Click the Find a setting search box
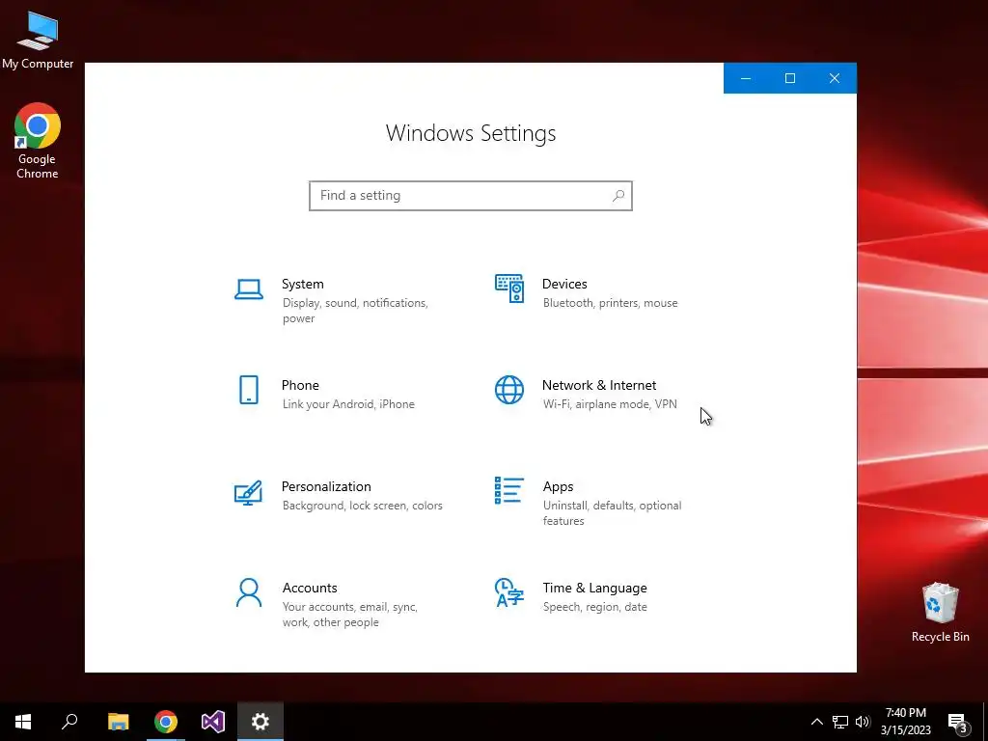The height and width of the screenshot is (741, 988). pyautogui.click(x=471, y=195)
